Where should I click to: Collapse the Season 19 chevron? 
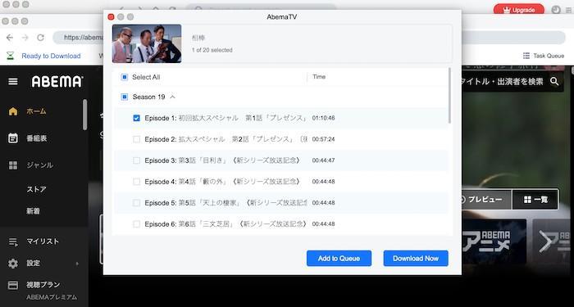(x=173, y=97)
